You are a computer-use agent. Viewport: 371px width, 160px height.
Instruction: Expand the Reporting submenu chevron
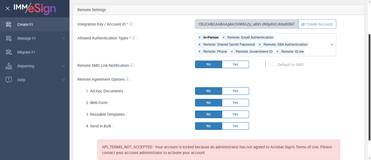click(x=64, y=66)
